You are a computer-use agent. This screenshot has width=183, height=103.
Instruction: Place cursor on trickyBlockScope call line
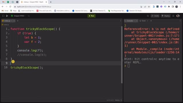[27, 68]
